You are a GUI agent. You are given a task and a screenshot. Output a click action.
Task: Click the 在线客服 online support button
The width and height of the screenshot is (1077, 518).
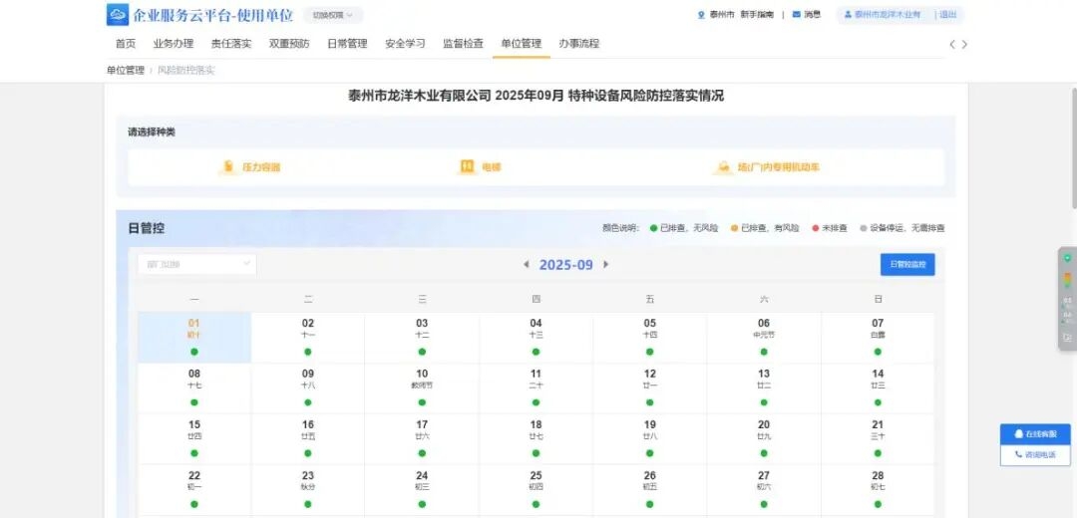(1035, 434)
